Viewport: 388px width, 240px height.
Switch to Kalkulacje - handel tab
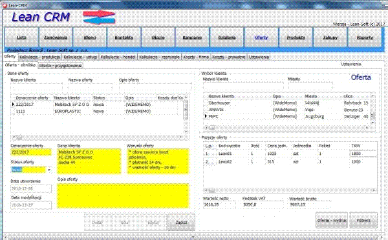pyautogui.click(x=118, y=57)
